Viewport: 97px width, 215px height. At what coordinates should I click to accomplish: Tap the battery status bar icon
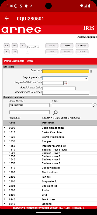(x=89, y=6)
